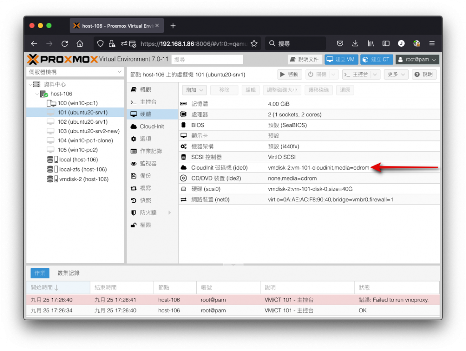This screenshot has width=466, height=351.
Task: Open the 監視器 monitor menu item
Action: point(153,163)
